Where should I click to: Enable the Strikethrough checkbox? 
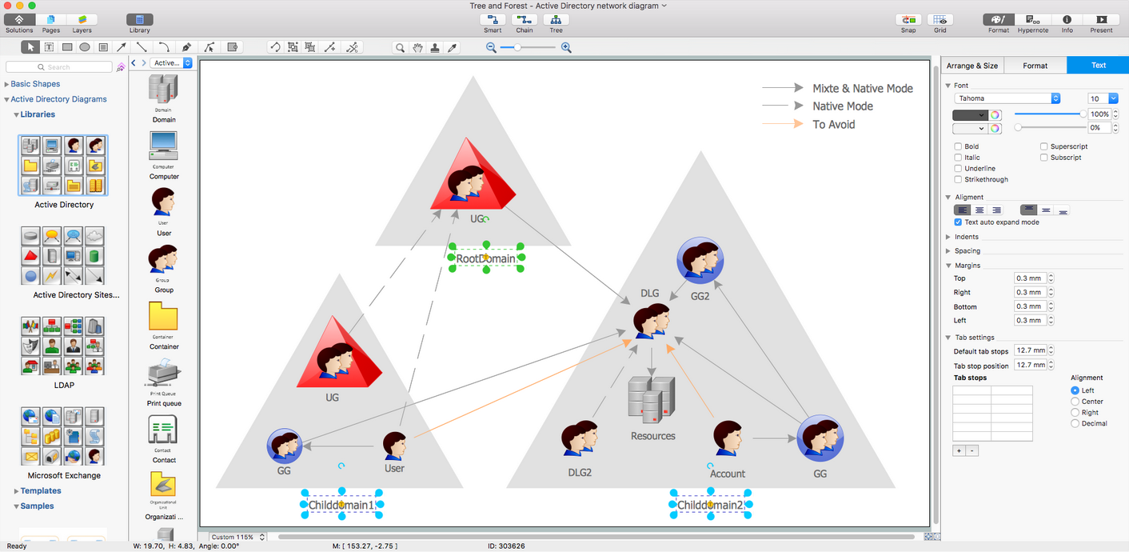pos(958,180)
